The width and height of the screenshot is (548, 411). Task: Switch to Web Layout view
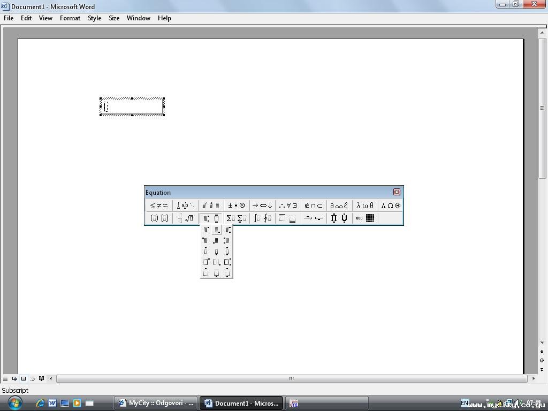pyautogui.click(x=14, y=378)
